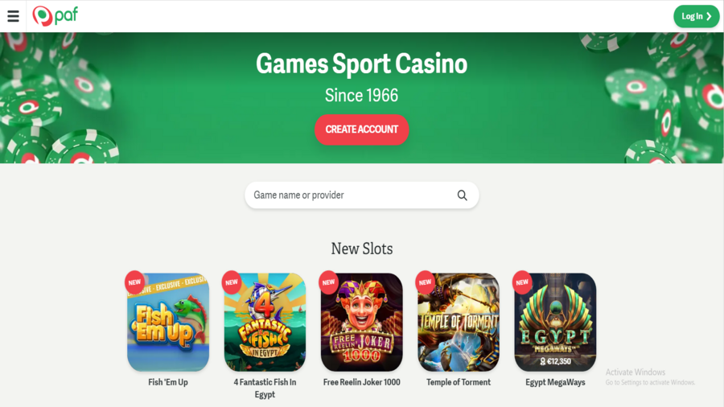The width and height of the screenshot is (724, 407).
Task: Click the Fish 'Em Up title text
Action: [168, 382]
